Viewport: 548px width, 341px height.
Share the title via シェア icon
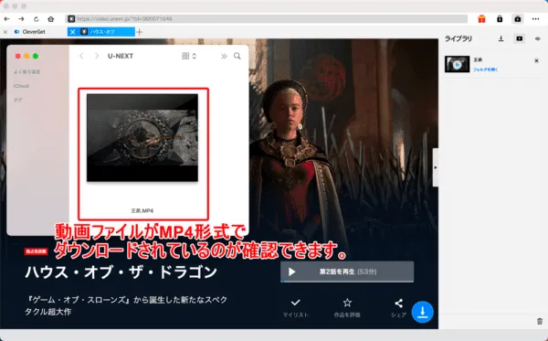(x=398, y=308)
